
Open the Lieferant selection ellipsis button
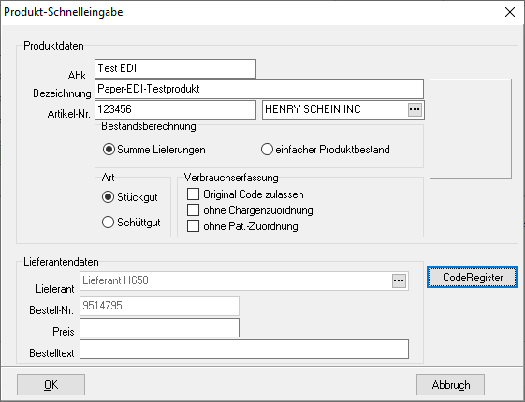tap(399, 280)
